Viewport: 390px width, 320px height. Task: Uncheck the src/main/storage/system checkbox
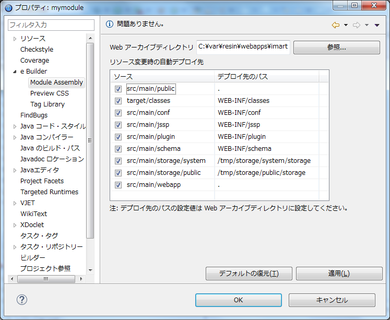click(x=118, y=161)
